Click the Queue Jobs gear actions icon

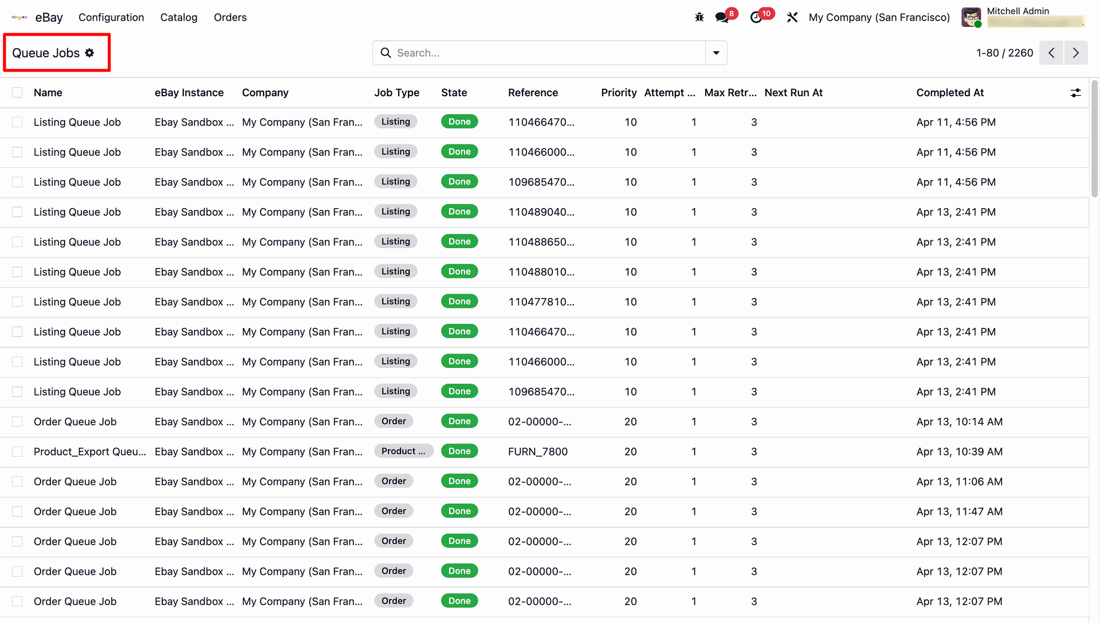[x=89, y=53]
